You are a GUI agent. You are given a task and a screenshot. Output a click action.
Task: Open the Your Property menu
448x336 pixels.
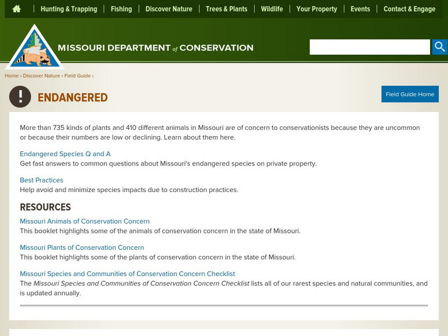[x=316, y=9]
